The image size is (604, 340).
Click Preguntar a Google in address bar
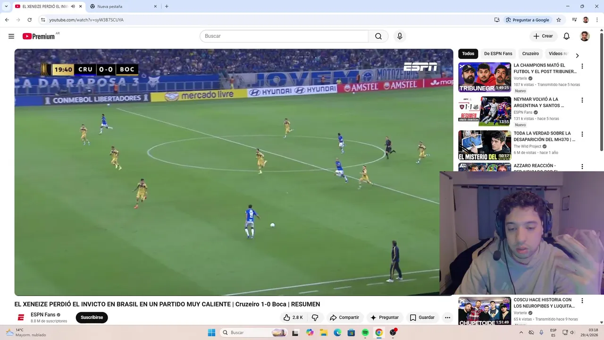pos(527,20)
